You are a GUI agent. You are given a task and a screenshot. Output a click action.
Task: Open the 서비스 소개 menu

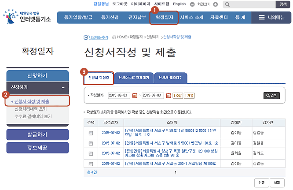click(191, 17)
